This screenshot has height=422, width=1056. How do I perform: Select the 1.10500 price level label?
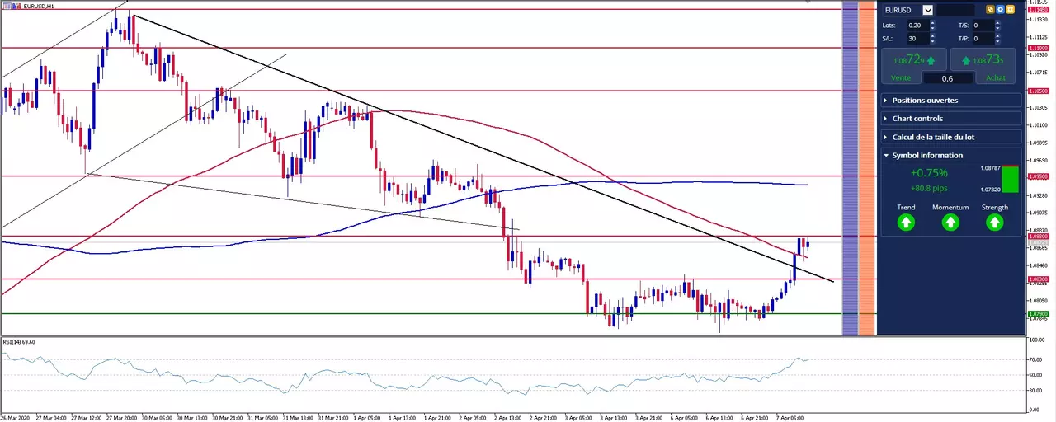click(1039, 91)
